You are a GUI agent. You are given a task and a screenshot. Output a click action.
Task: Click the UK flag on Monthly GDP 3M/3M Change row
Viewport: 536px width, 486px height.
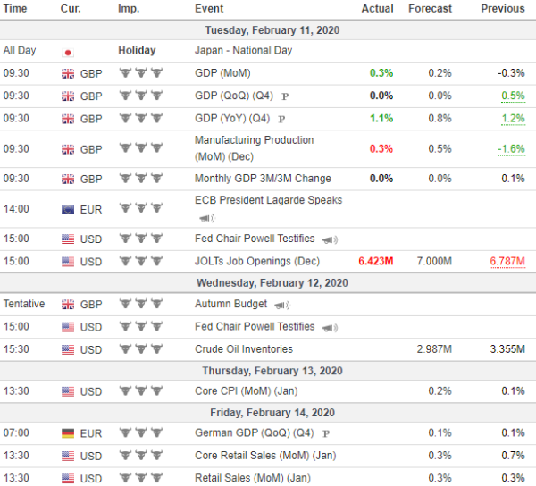[68, 179]
